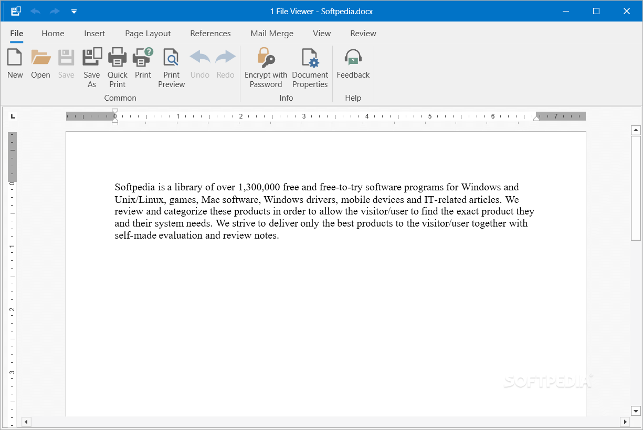Click the horizontal scrollbar right arrow
The height and width of the screenshot is (430, 643).
625,422
